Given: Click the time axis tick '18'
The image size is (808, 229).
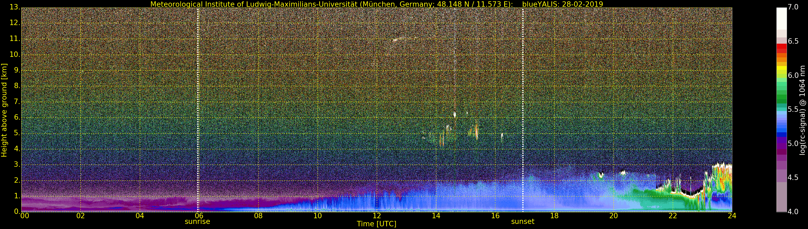Looking at the screenshot, I should (x=554, y=216).
